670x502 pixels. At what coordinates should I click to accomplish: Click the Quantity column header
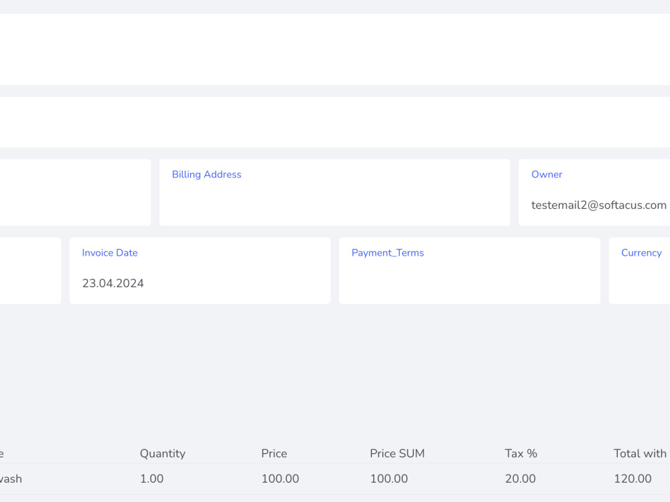pos(163,453)
